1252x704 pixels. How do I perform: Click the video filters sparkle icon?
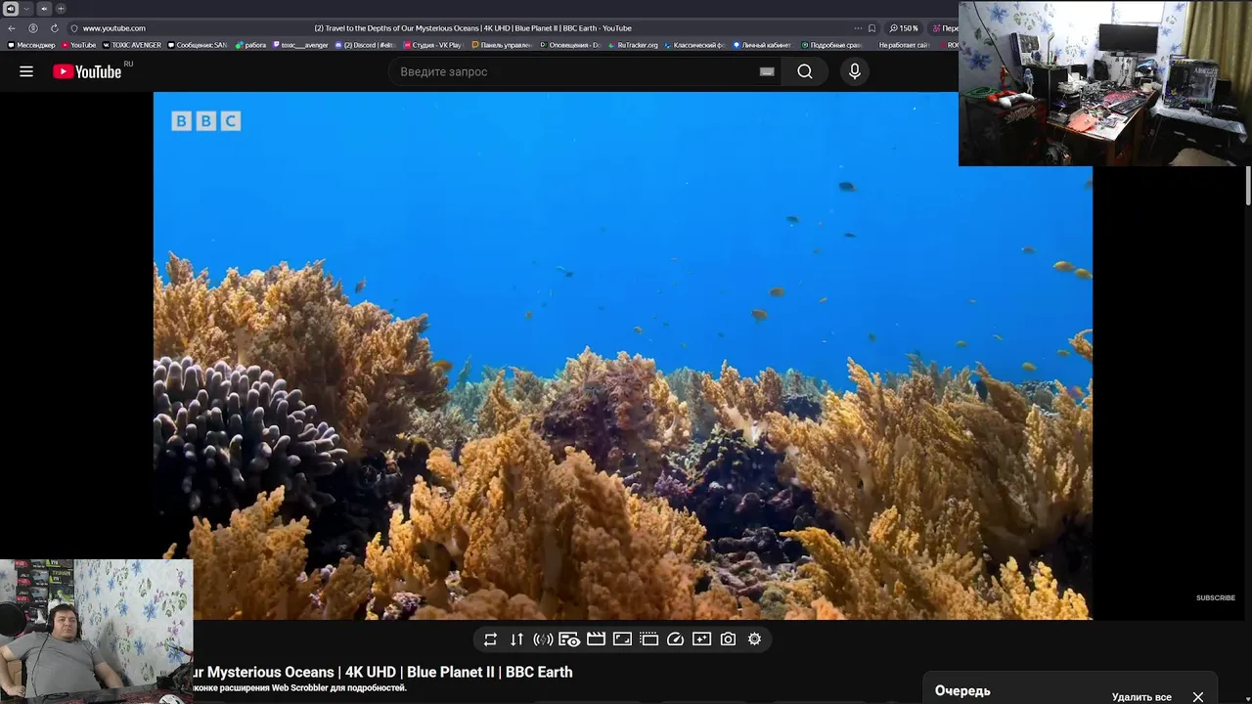[x=701, y=639]
